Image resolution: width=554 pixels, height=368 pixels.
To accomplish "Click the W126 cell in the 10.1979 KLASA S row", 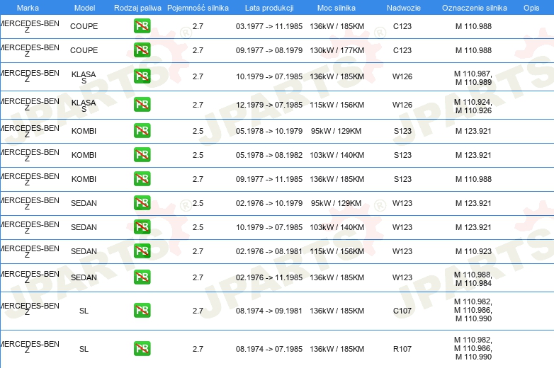I will click(402, 76).
